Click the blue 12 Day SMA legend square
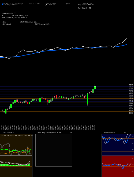 3,4
